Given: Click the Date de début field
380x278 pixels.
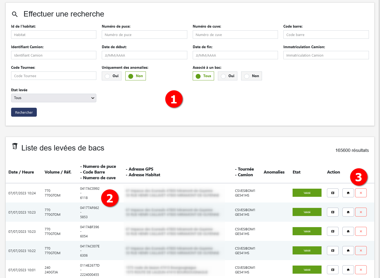Looking at the screenshot, I should point(144,55).
